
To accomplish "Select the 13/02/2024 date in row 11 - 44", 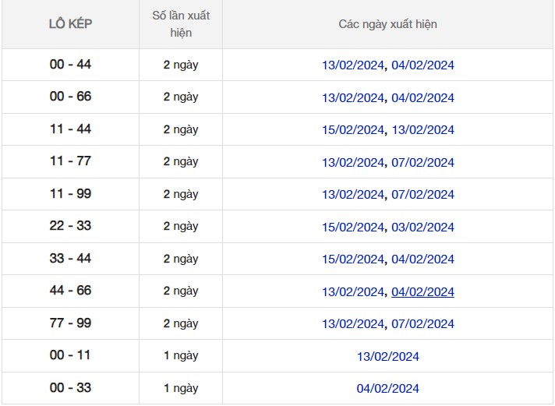I will 422,130.
